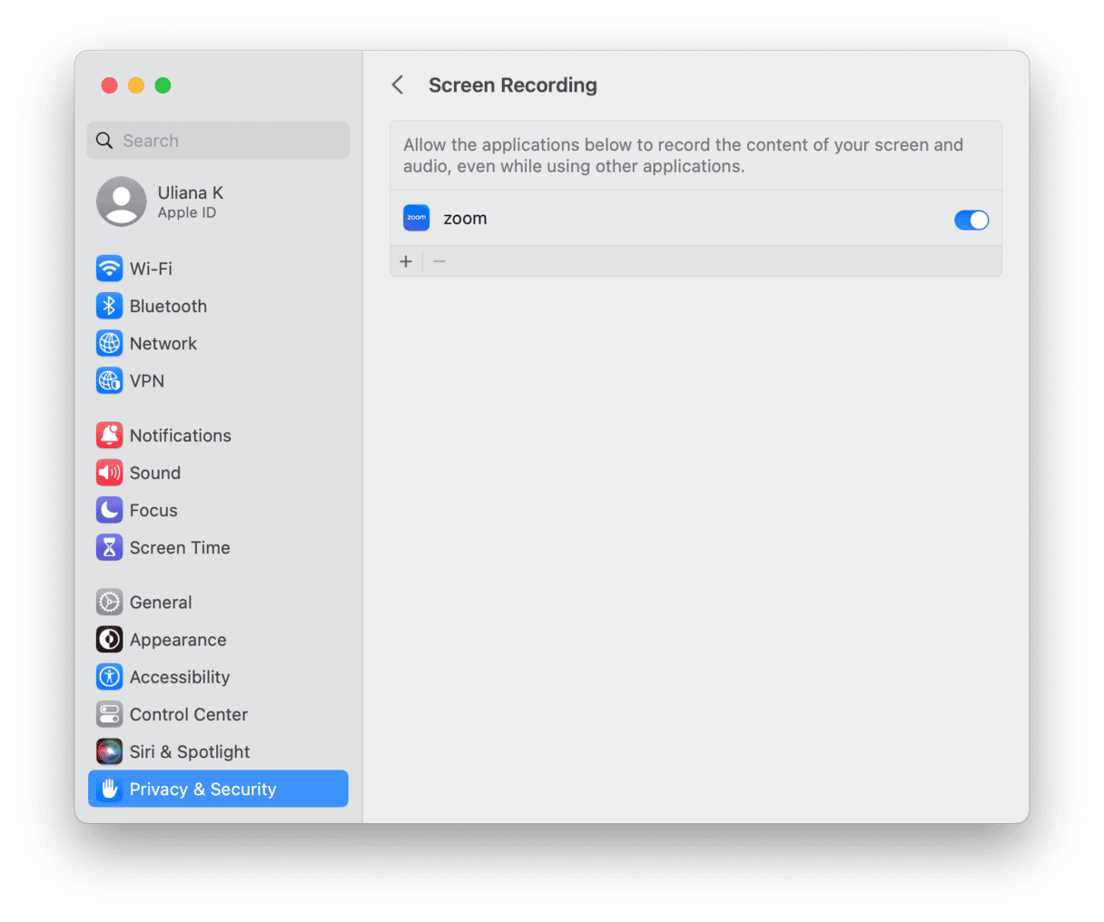The image size is (1104, 922).
Task: Click the Apple ID text
Action: click(187, 212)
